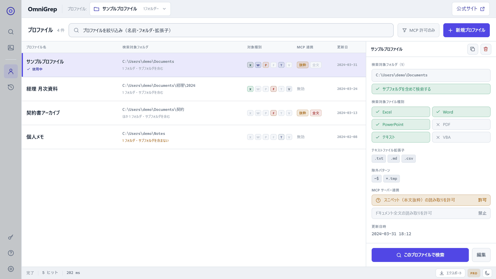The height and width of the screenshot is (279, 496).
Task: Enable VBA file type
Action: (x=461, y=137)
